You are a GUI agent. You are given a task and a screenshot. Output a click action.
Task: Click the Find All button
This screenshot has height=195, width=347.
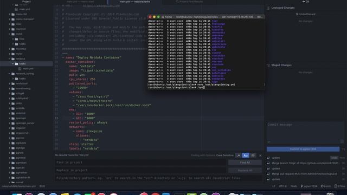click(245, 162)
